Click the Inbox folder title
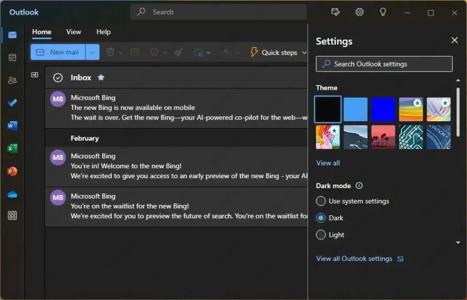Image resolution: width=467 pixels, height=300 pixels. [81, 77]
